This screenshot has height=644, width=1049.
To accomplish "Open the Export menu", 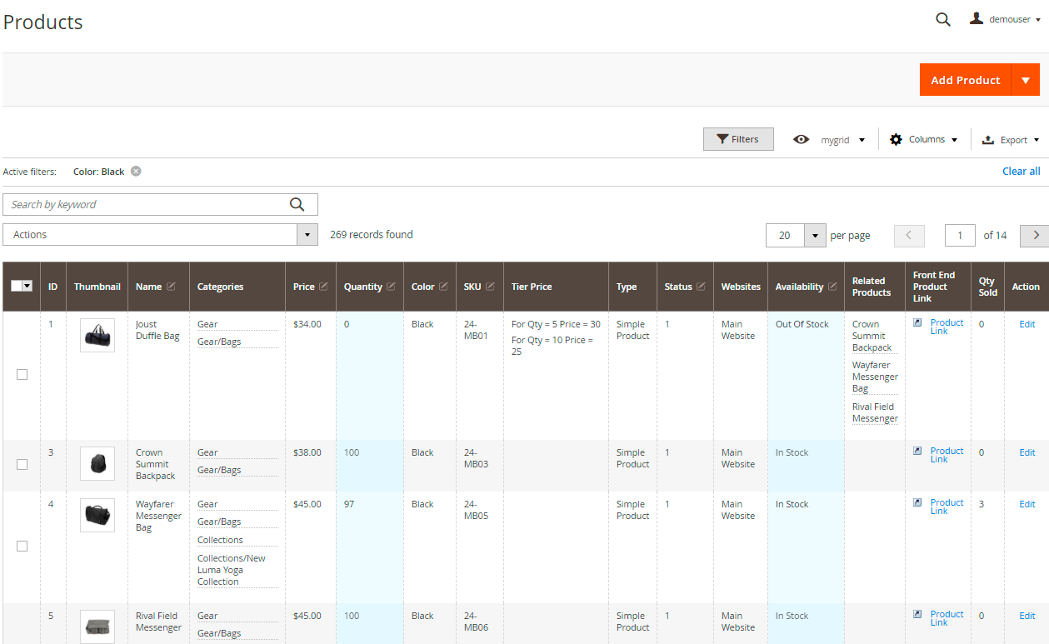I will point(1011,140).
